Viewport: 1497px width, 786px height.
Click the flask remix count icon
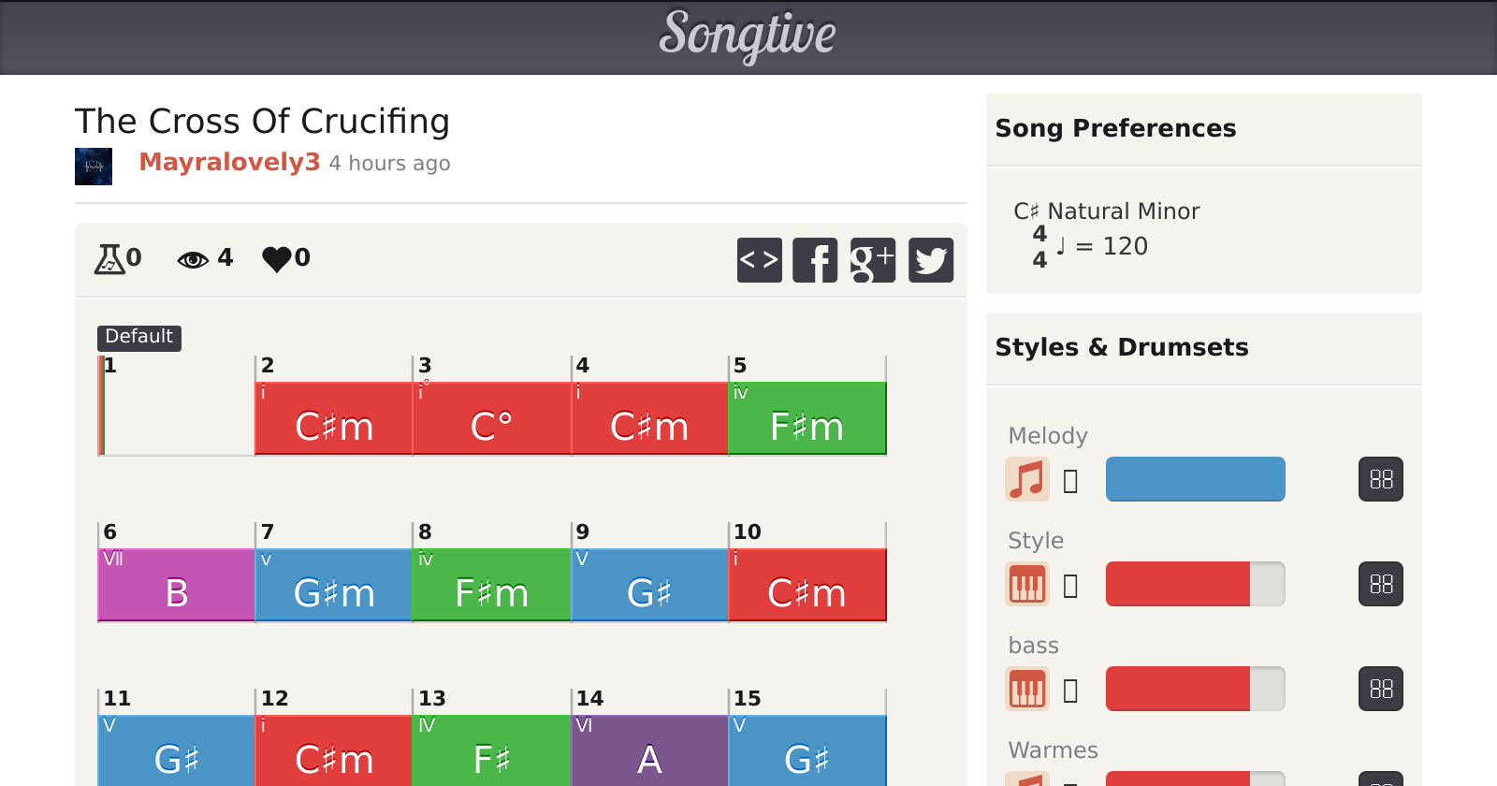tap(109, 258)
